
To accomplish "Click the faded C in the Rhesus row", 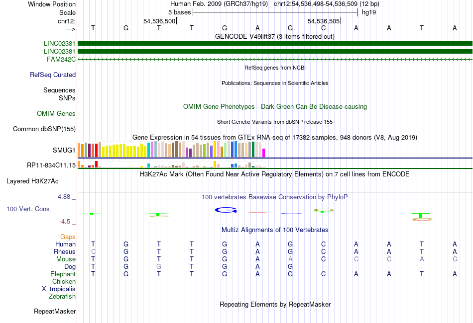I will [x=93, y=251].
